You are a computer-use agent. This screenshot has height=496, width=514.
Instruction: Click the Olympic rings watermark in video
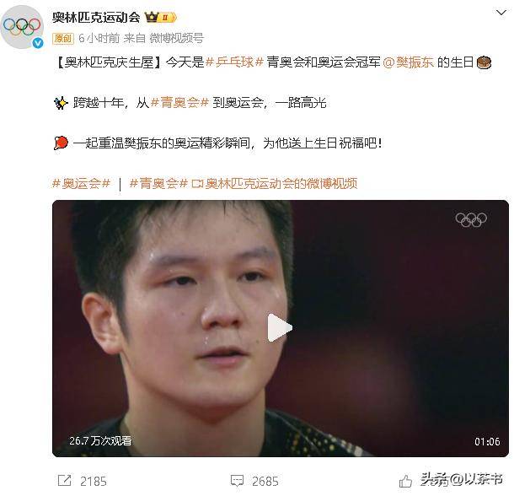click(471, 219)
